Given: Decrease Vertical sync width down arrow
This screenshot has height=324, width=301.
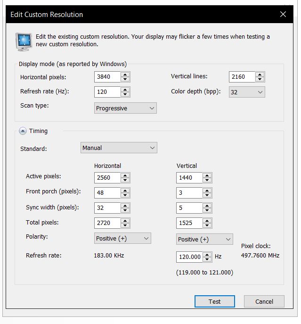Looking at the screenshot, I should (207, 210).
